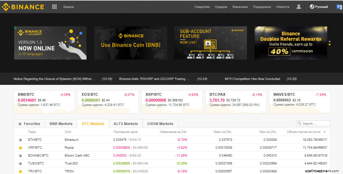The width and height of the screenshot is (343, 174).
Task: Click the white carousel dot
Action: pyautogui.click(x=330, y=41)
